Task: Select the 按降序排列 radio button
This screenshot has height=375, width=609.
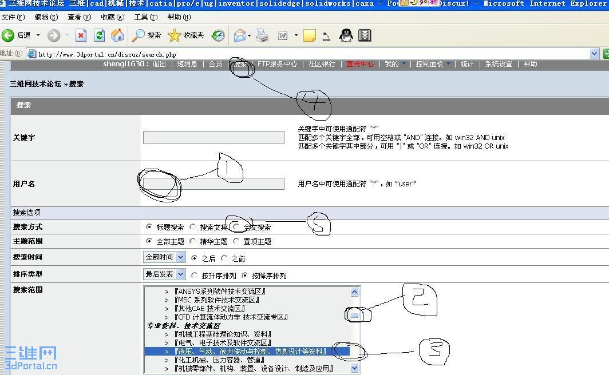Action: click(244, 275)
